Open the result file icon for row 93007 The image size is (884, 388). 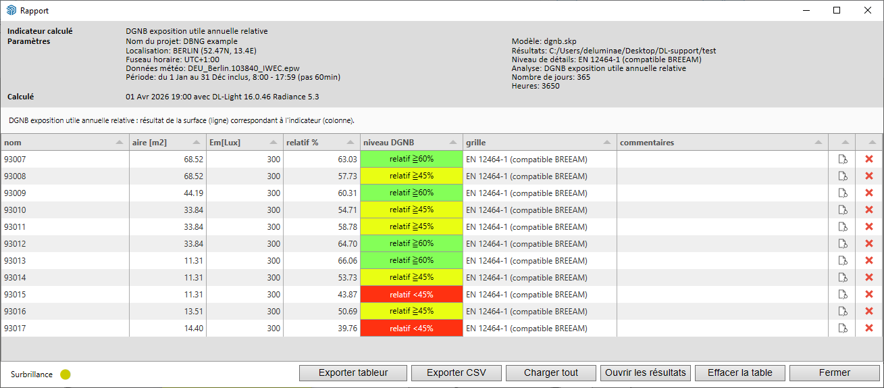(842, 160)
